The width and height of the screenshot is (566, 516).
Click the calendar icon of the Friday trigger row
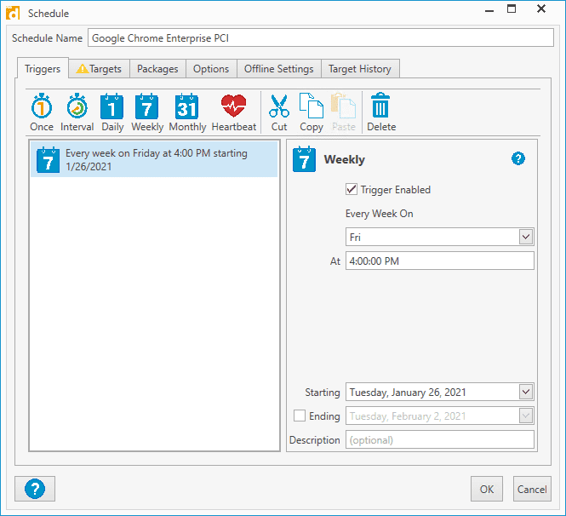pyautogui.click(x=48, y=159)
